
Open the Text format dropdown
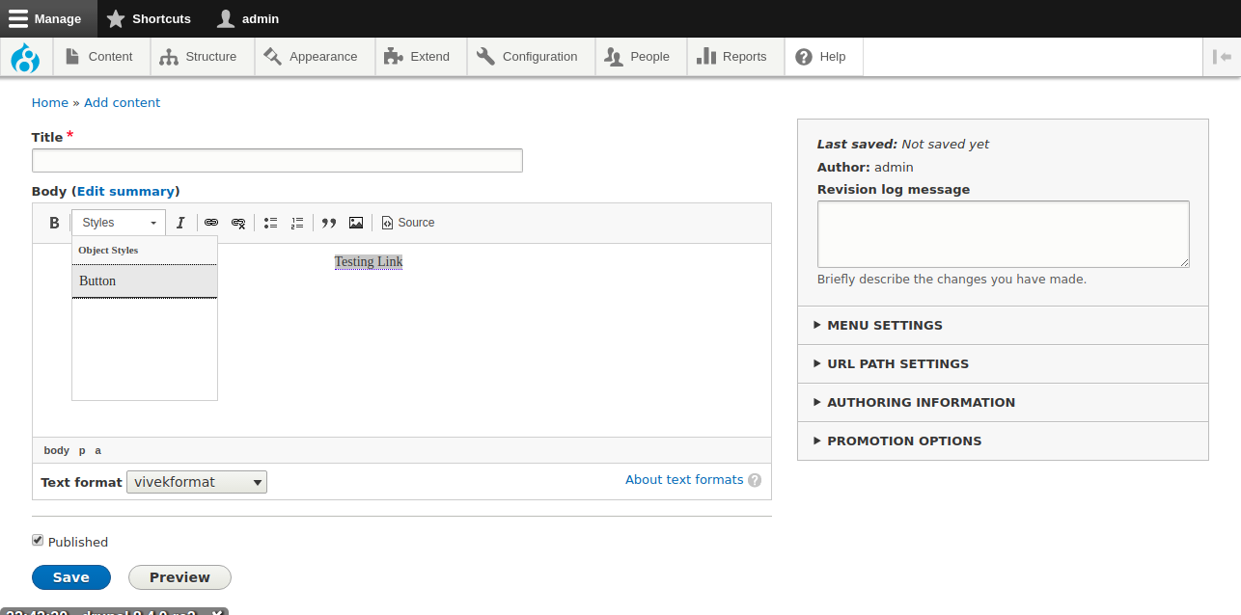click(197, 482)
